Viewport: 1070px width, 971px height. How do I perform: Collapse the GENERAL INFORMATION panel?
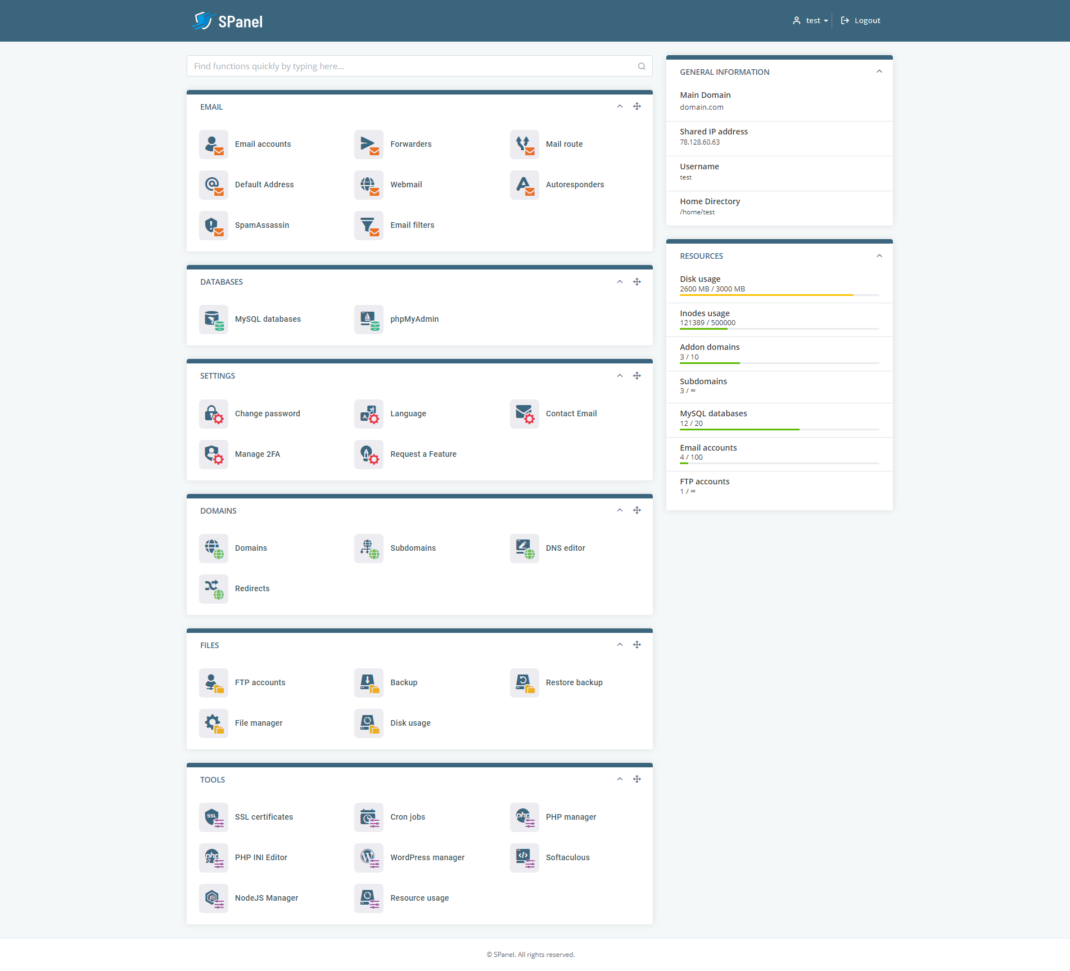879,71
